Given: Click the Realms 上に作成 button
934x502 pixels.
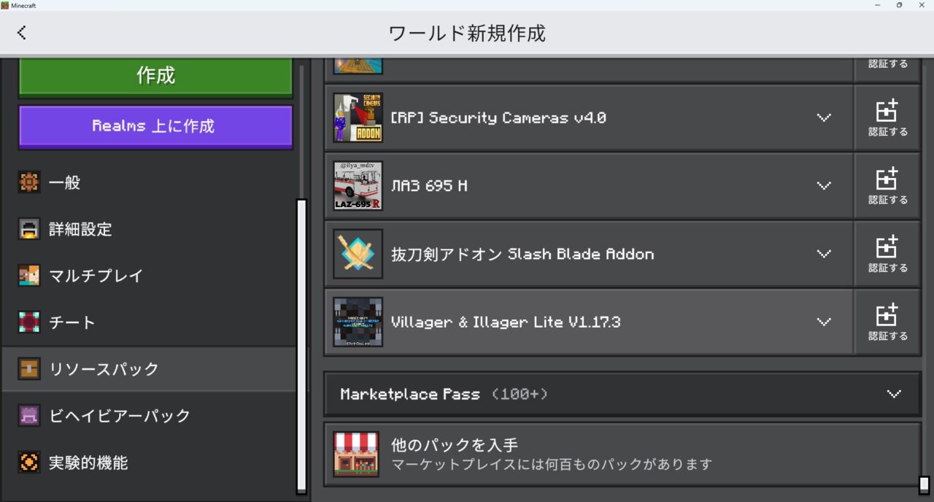Looking at the screenshot, I should coord(155,126).
